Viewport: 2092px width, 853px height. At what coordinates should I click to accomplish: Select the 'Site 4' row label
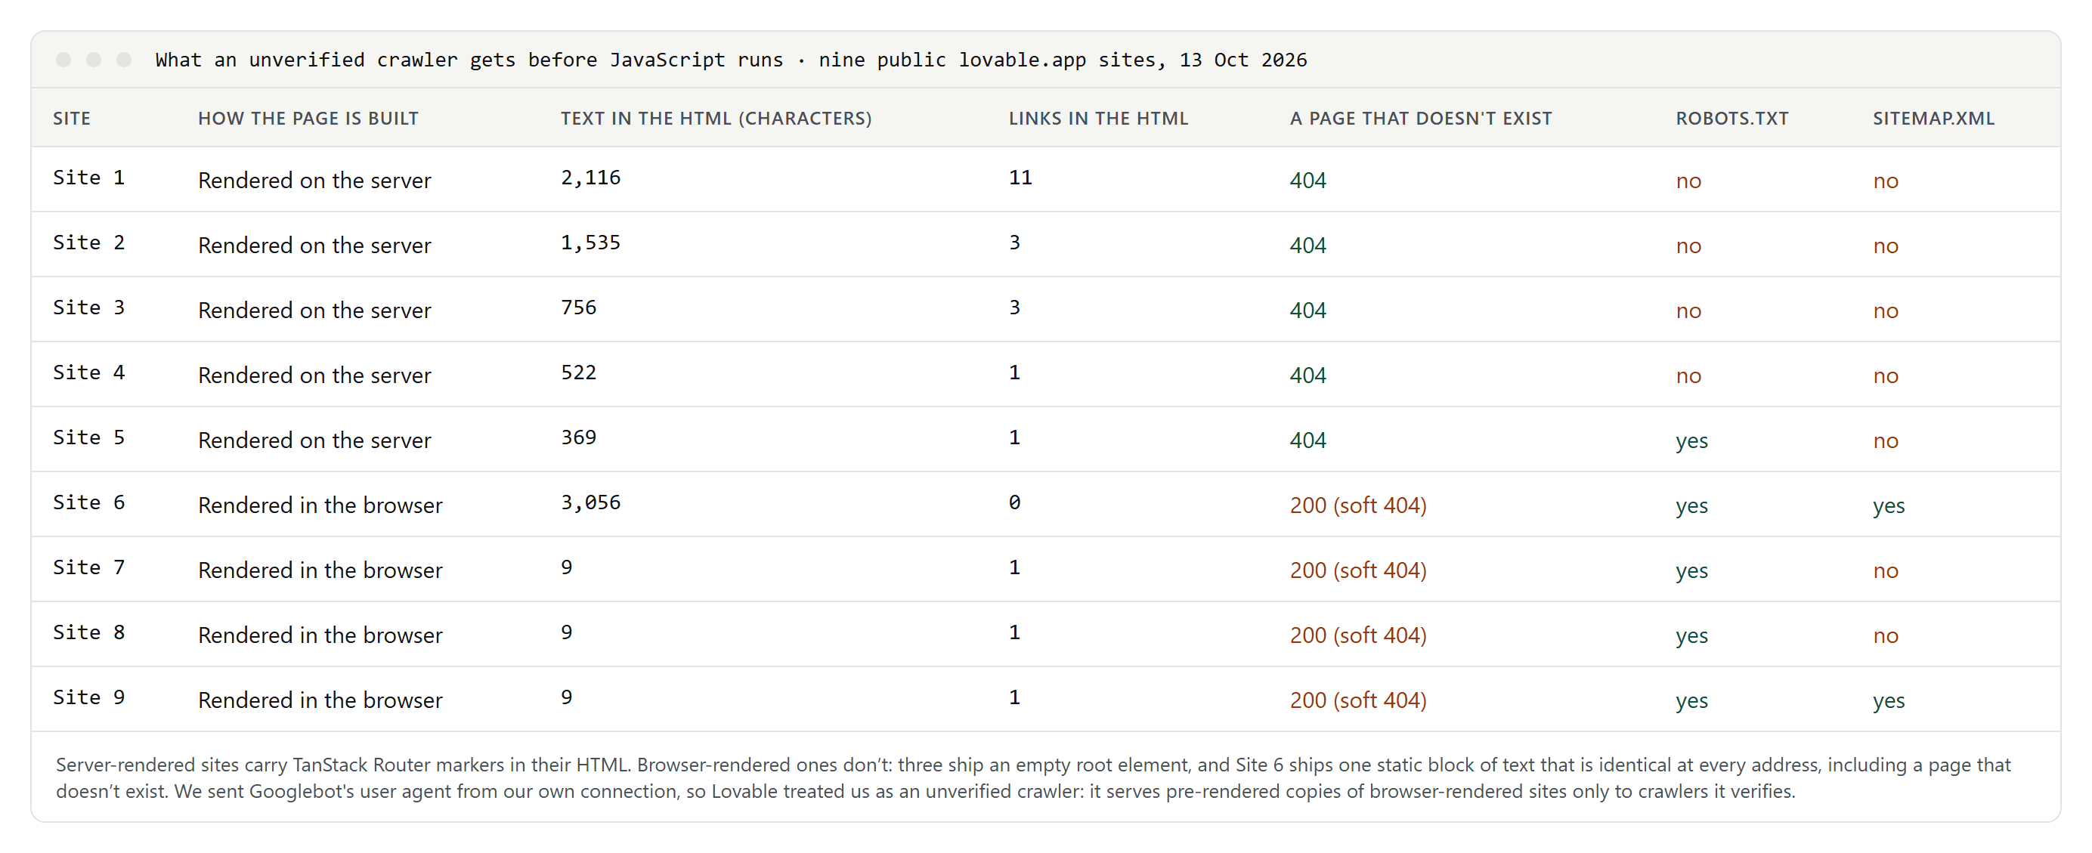tap(88, 372)
